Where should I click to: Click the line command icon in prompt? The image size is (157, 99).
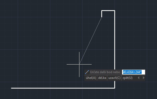87,72
